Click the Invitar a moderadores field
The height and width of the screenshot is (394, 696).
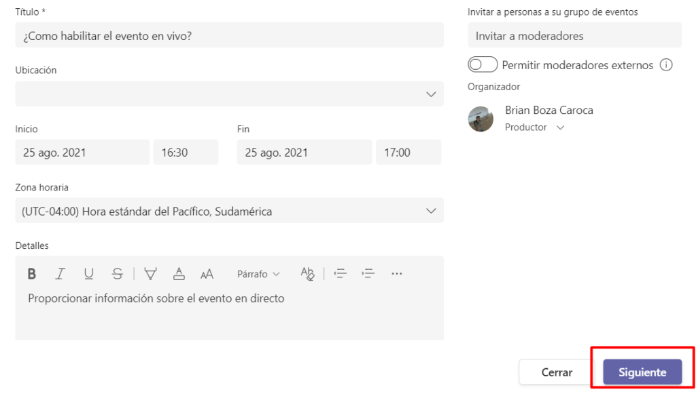[574, 35]
